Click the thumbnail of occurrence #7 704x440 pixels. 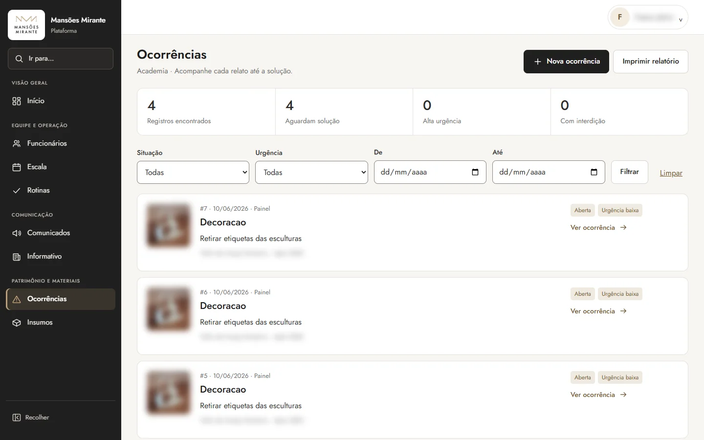[x=169, y=226]
